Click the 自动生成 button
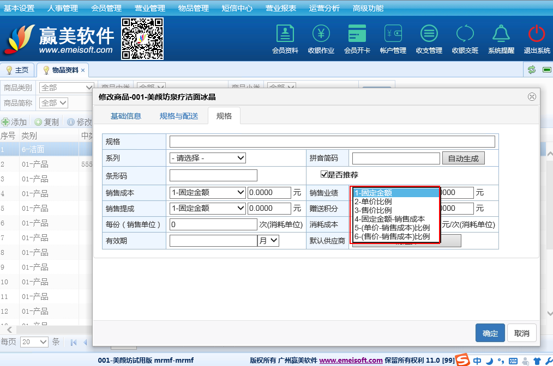This screenshot has width=553, height=366. (x=463, y=158)
